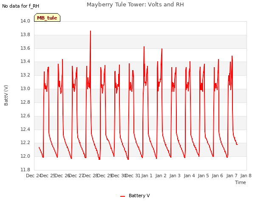Click the 13.8 y-axis tick label
Screen dimensions: 272x204
(x=25, y=35)
